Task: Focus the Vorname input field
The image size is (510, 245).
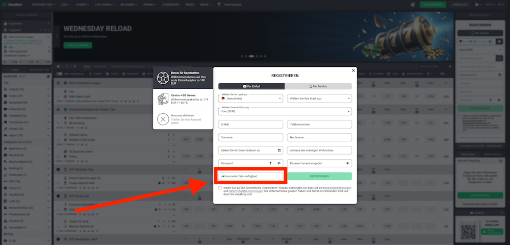Action: 251,137
